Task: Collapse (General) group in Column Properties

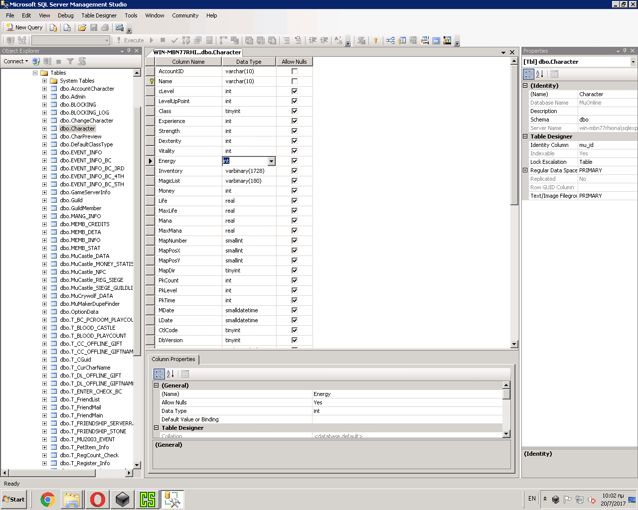Action: point(156,385)
